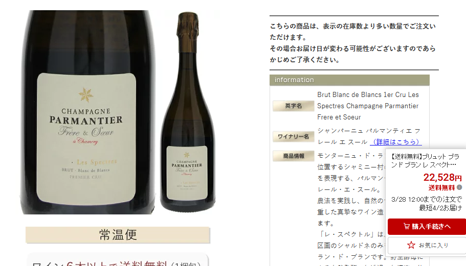Click the cart icon on purchase button
The image size is (466, 266).
click(406, 226)
